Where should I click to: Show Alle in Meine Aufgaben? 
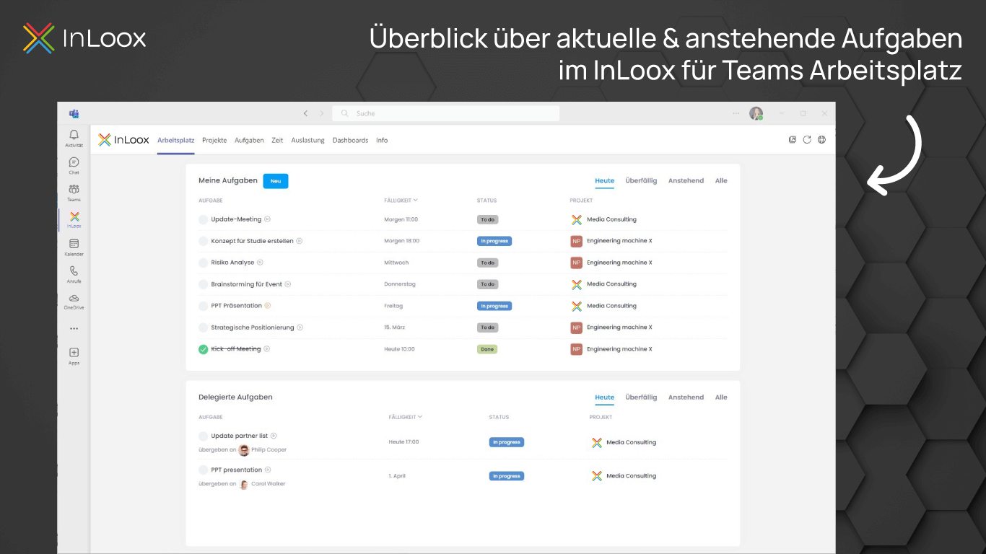tap(721, 181)
